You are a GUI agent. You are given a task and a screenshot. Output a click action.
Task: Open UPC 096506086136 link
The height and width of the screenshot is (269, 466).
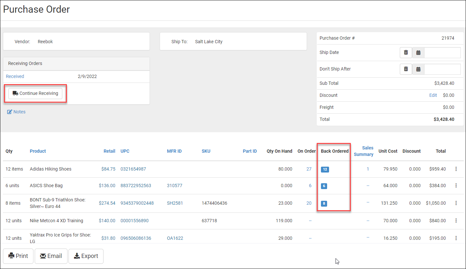(x=136, y=238)
